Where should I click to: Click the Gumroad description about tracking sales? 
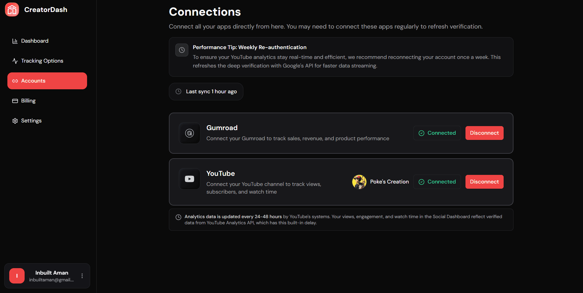[298, 139]
